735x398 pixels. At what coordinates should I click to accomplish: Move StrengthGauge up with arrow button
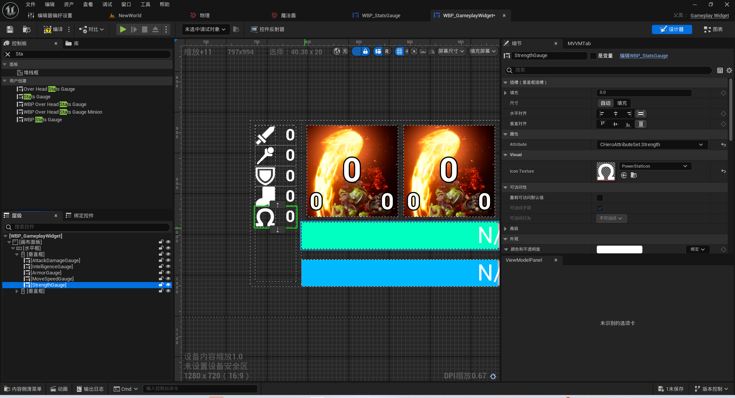(x=278, y=205)
